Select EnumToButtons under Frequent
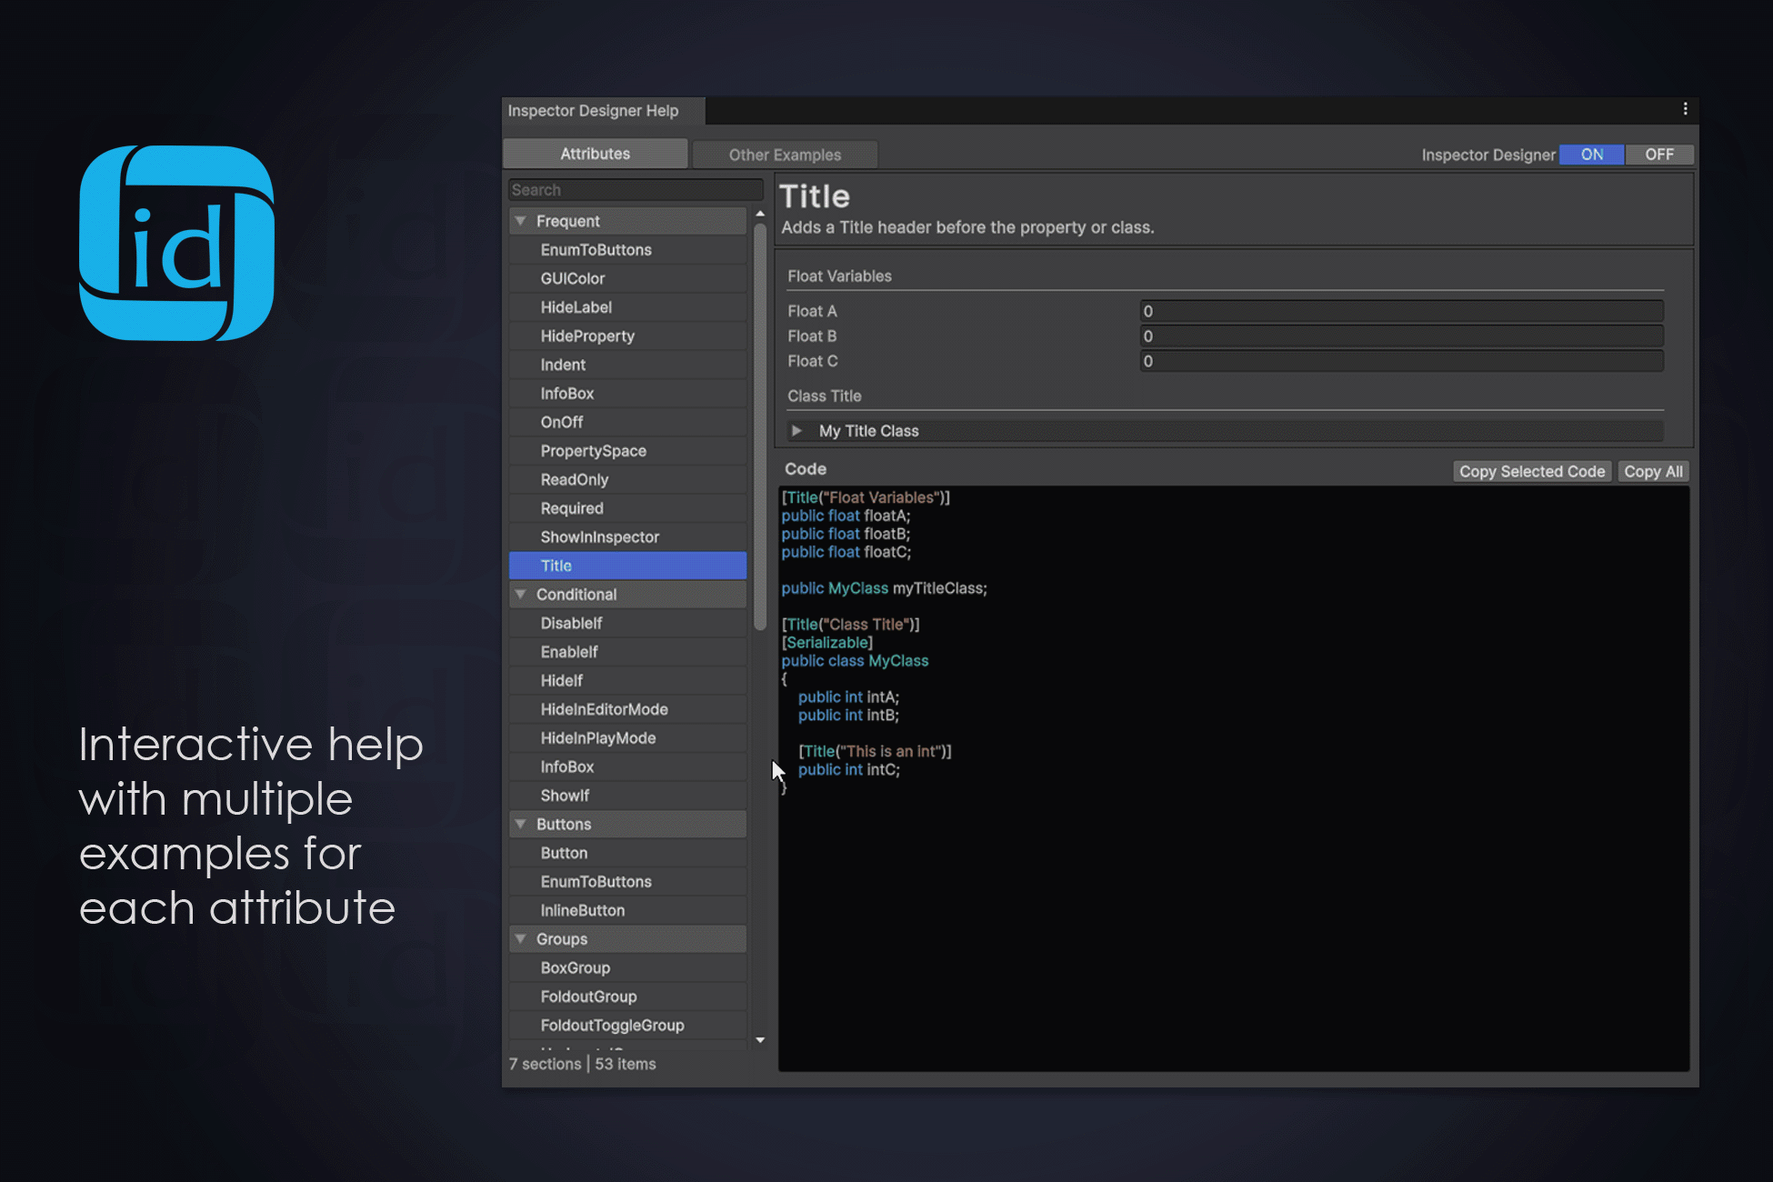 [596, 250]
